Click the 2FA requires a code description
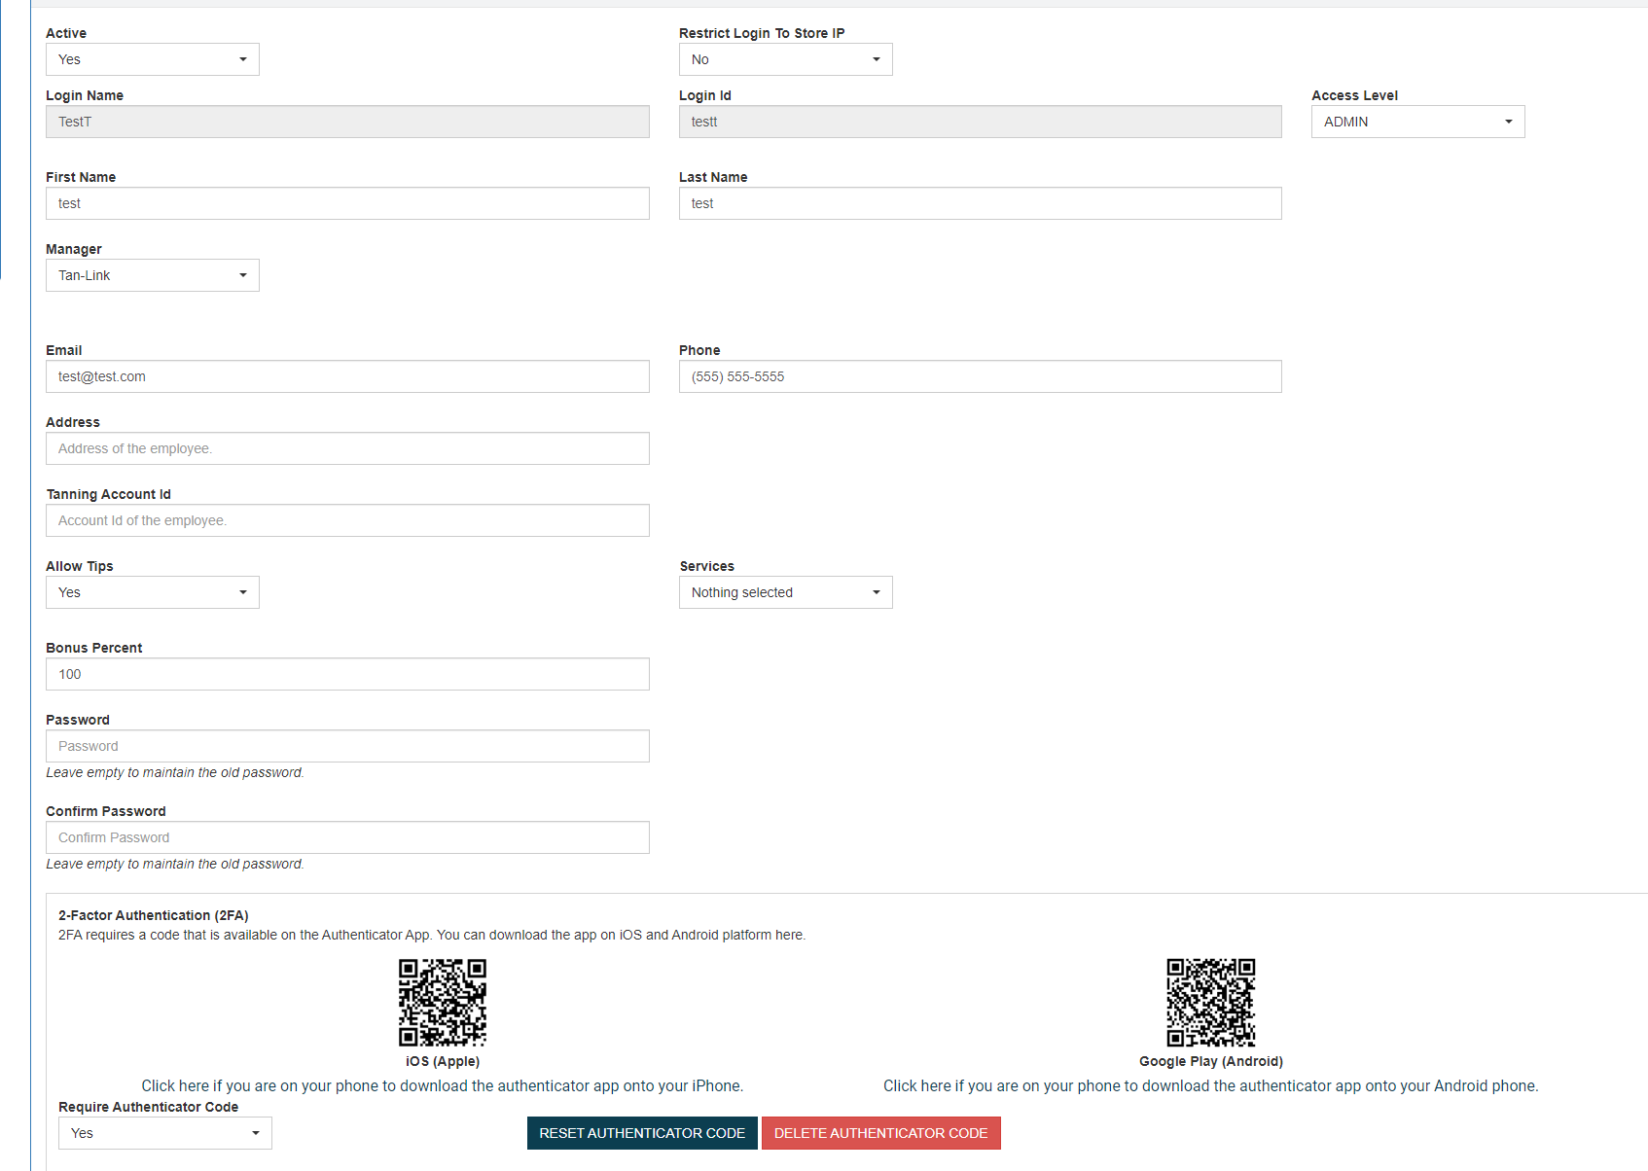Viewport: 1648px width, 1171px height. 432,935
